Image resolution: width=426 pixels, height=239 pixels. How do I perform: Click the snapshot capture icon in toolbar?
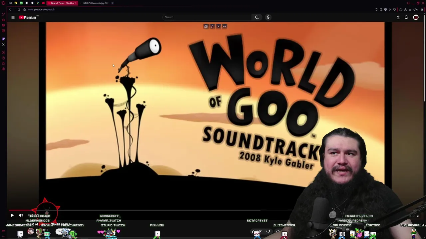click(x=381, y=10)
